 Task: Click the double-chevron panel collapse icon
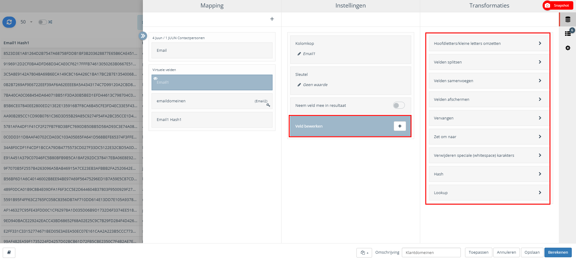click(x=143, y=36)
